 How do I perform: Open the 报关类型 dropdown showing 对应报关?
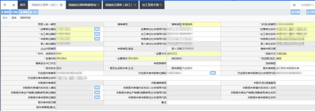[201, 68]
